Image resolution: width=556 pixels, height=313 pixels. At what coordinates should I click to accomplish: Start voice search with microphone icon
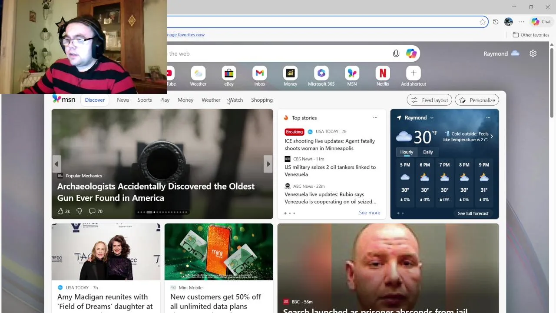pos(396,53)
